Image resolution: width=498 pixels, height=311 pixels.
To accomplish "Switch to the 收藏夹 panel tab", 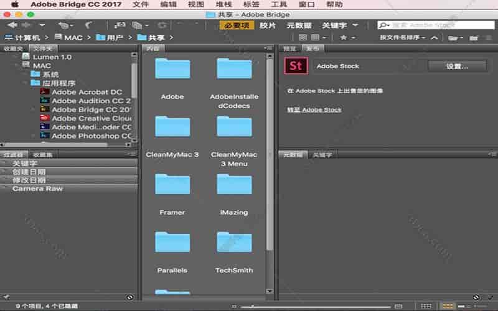I will tap(14, 49).
